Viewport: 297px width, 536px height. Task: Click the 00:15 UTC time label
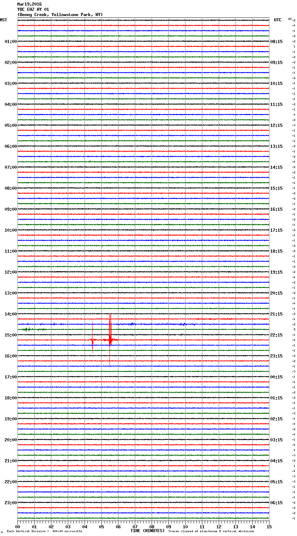pyautogui.click(x=276, y=377)
